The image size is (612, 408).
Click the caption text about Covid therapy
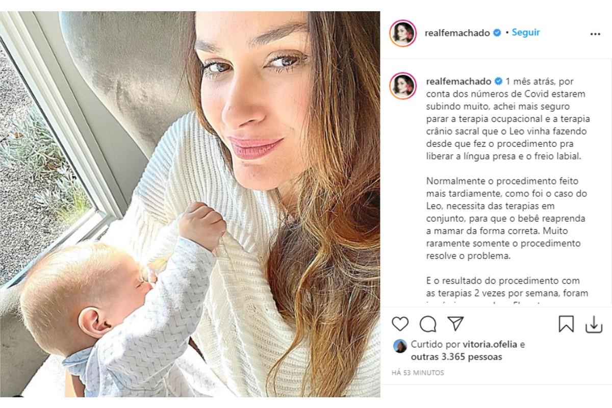508,119
